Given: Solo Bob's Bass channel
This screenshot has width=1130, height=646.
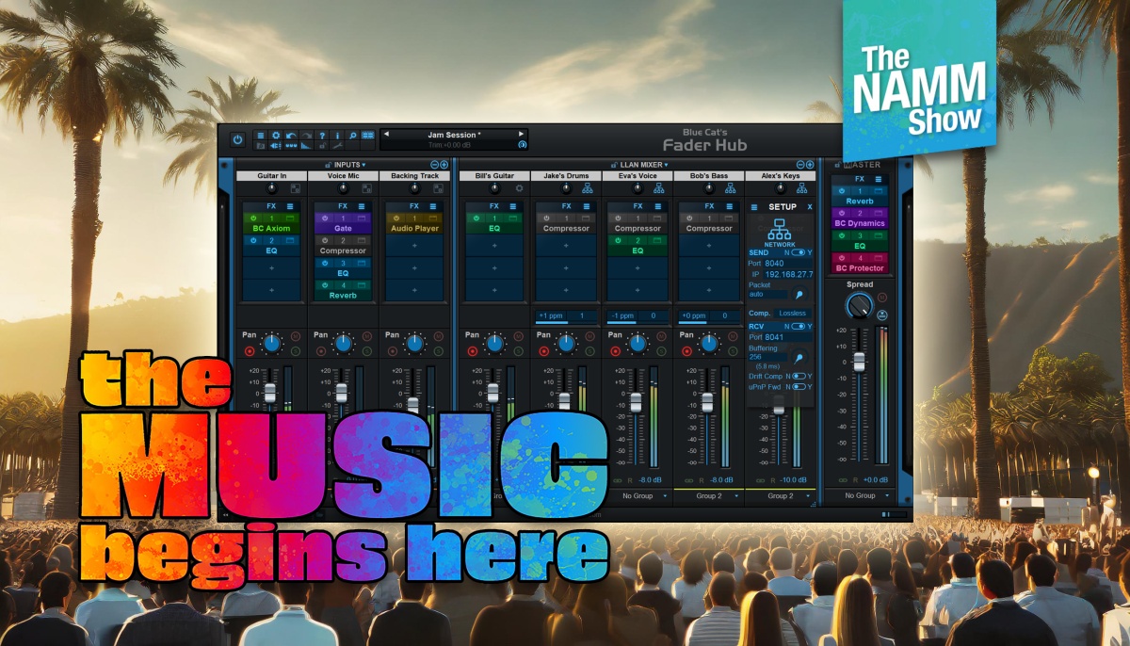Looking at the screenshot, I should coord(732,351).
